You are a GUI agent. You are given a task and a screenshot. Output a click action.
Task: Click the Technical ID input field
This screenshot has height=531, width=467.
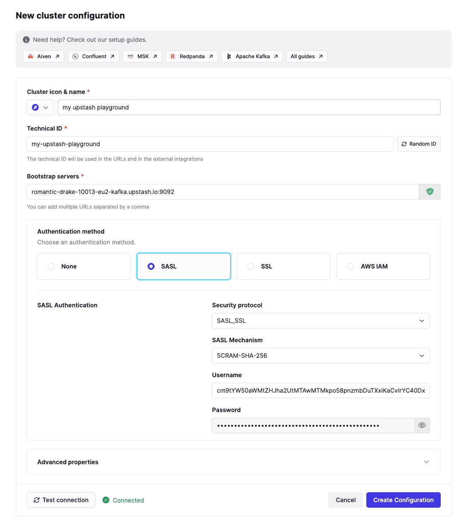pos(210,144)
